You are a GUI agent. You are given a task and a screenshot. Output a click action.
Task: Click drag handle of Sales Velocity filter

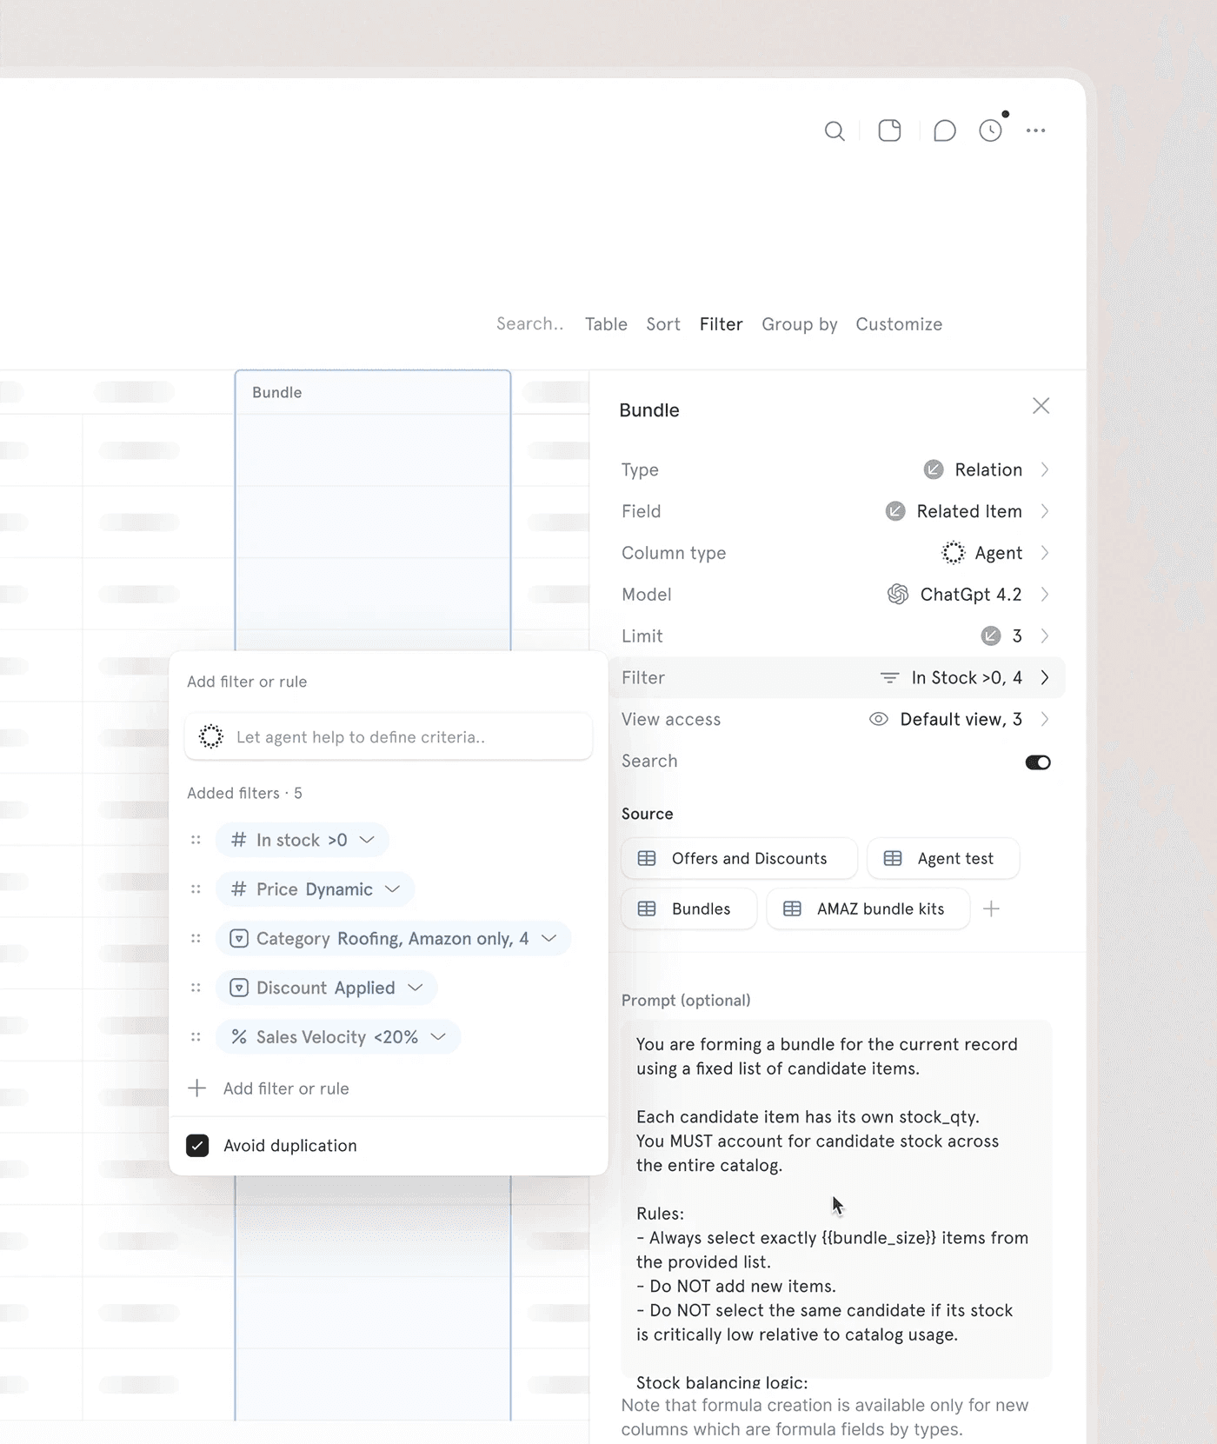pos(196,1037)
